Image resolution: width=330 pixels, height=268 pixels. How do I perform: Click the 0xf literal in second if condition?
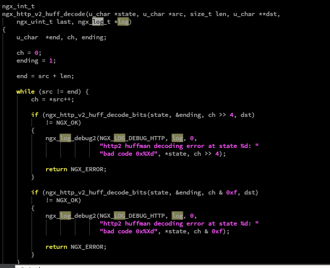[x=231, y=192]
